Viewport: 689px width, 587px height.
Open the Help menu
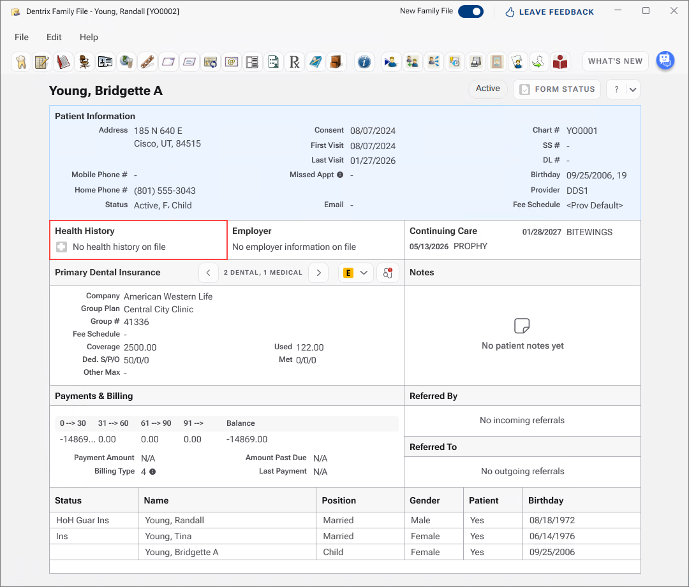click(89, 38)
